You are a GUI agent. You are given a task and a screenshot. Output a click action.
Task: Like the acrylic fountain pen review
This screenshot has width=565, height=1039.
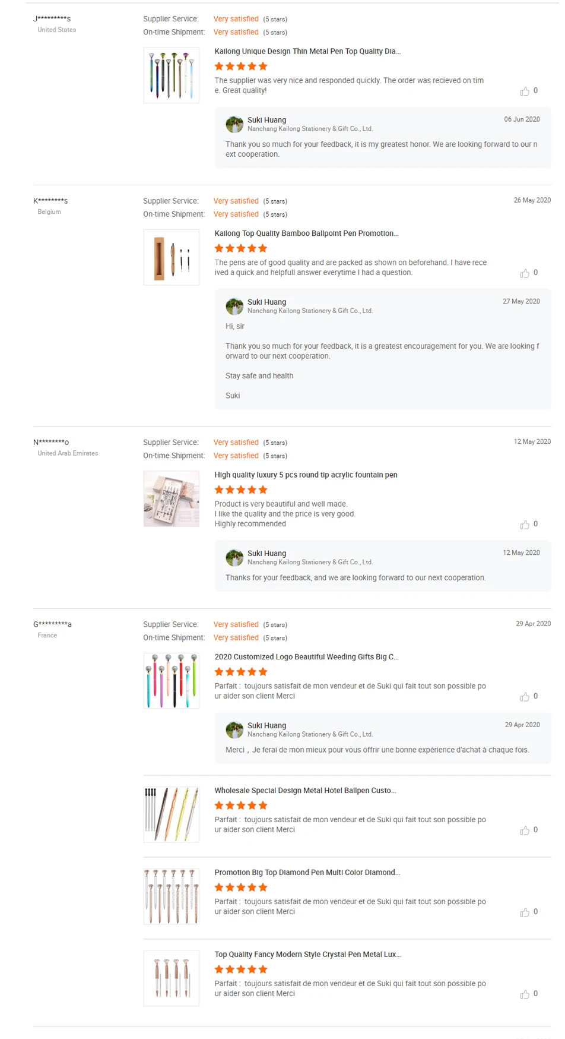click(x=525, y=525)
